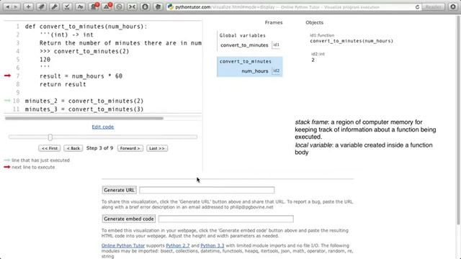Open the Edit code link
Screen dimensions: 461x259
(102, 127)
